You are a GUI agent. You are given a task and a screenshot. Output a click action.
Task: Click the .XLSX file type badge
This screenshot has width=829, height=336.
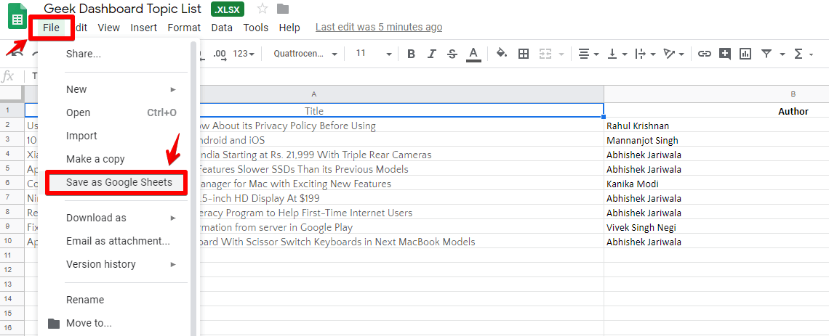[229, 9]
